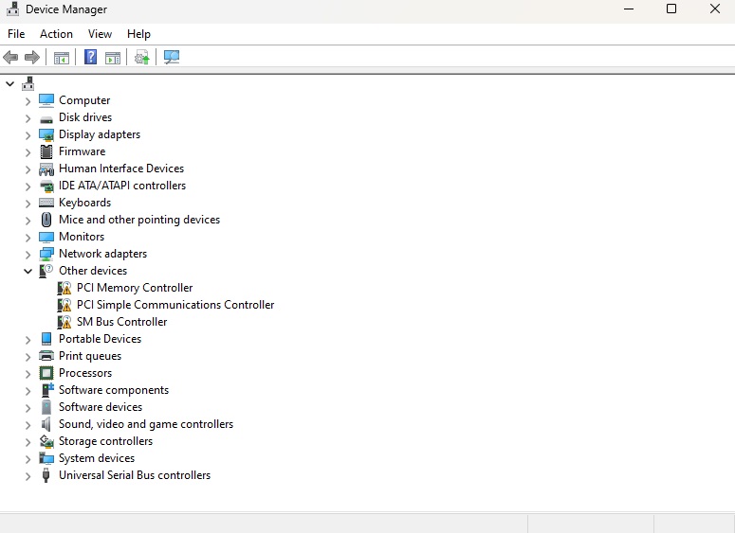The image size is (735, 533).
Task: Expand Universal Serial Bus controllers
Action: pyautogui.click(x=28, y=475)
